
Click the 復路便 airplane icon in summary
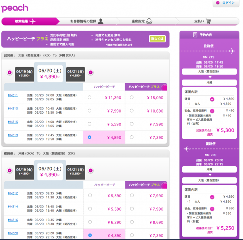(x=187, y=149)
